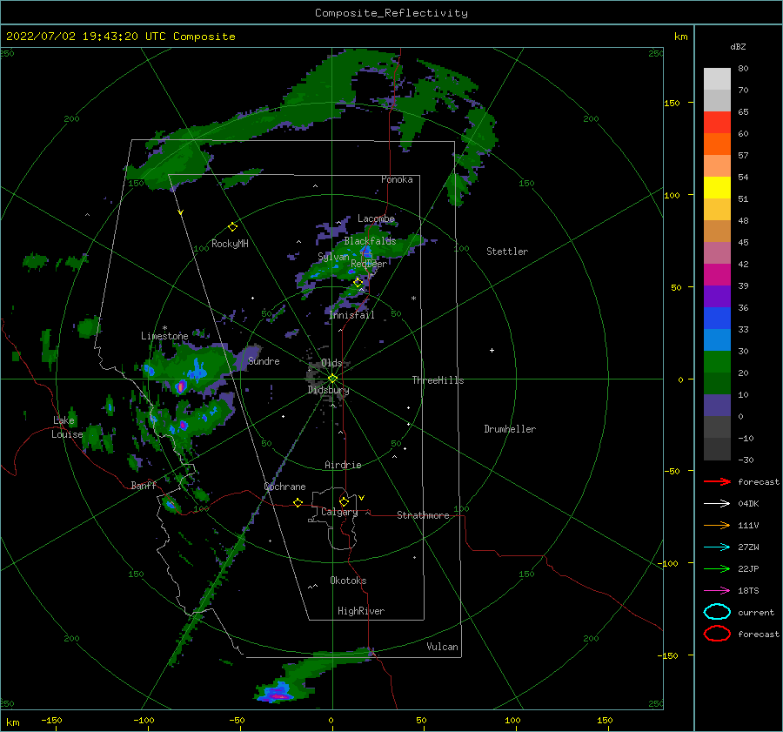Click the -150 tick on bottom axis
The width and height of the screenshot is (783, 732).
51,720
